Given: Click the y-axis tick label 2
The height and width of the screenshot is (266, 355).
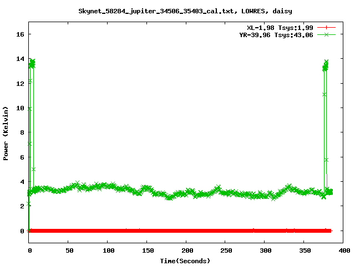Looking at the screenshot, I should click(22, 206).
